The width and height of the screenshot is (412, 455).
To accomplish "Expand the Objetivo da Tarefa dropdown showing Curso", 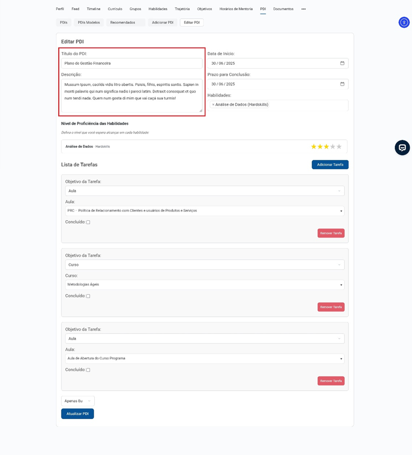I will 204,265.
